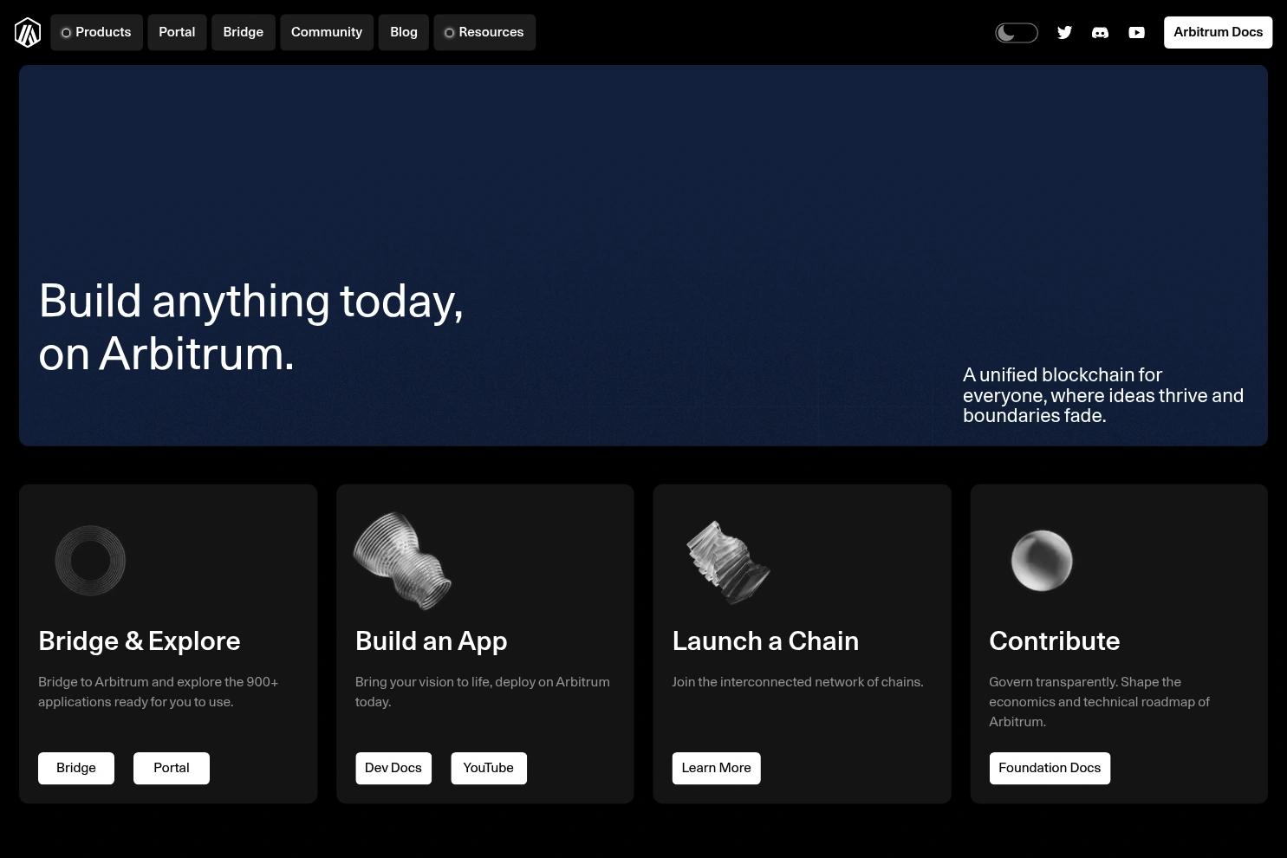Click the "Build anything today, on Arbitrum." headline
The width and height of the screenshot is (1287, 858).
pyautogui.click(x=251, y=328)
